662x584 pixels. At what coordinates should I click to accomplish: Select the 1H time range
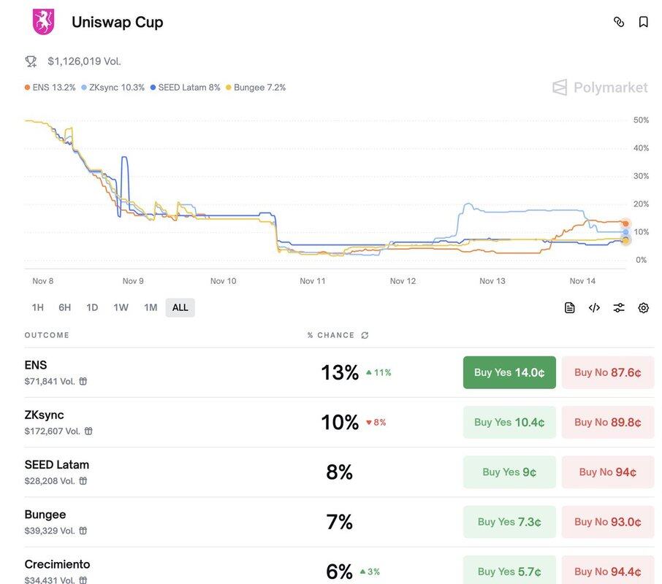[37, 307]
